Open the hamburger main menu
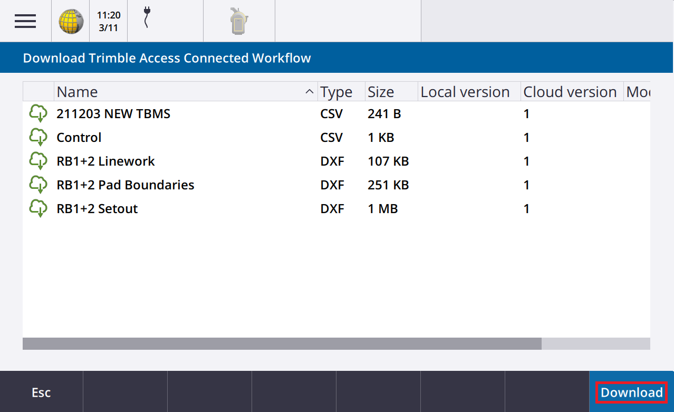The width and height of the screenshot is (674, 412). click(25, 21)
